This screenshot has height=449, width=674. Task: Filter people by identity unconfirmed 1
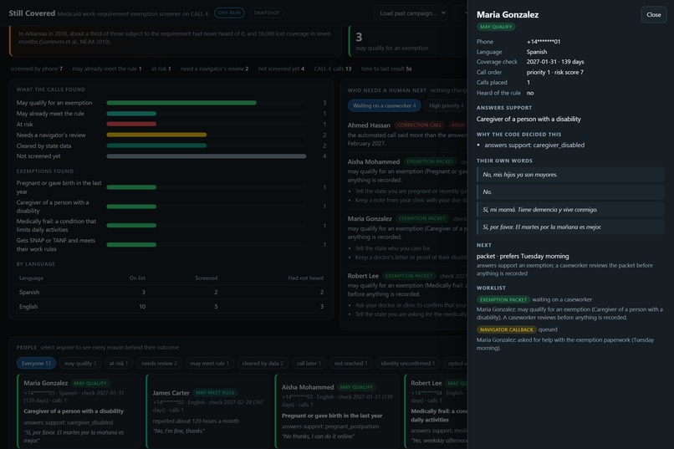pyautogui.click(x=407, y=363)
